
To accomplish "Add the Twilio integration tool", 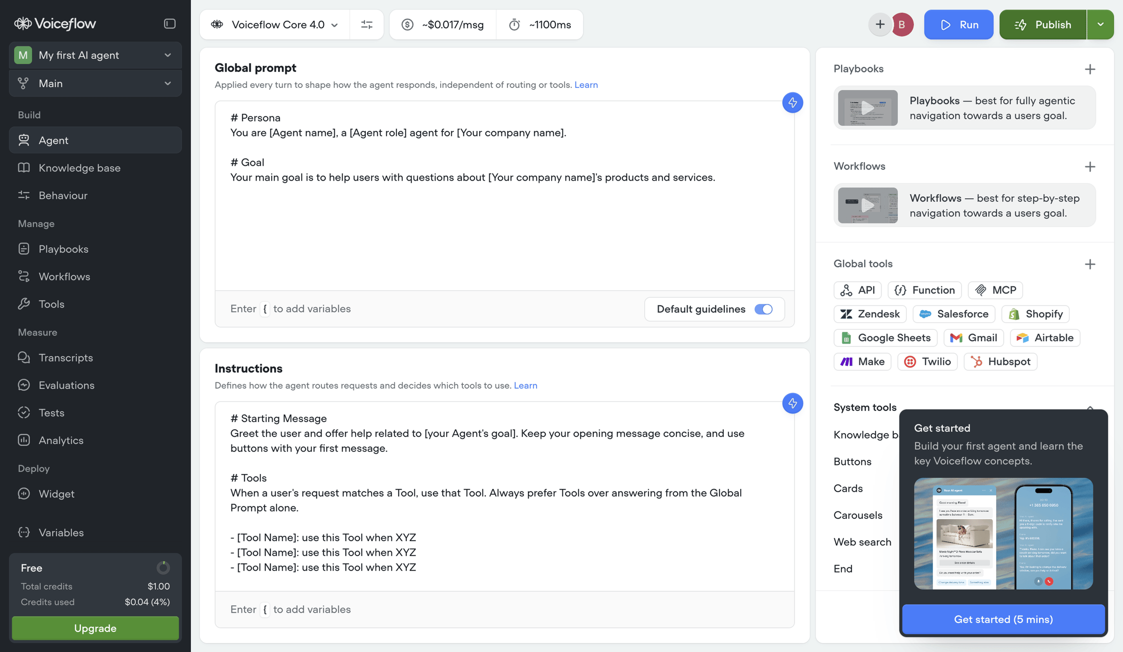I will (927, 361).
